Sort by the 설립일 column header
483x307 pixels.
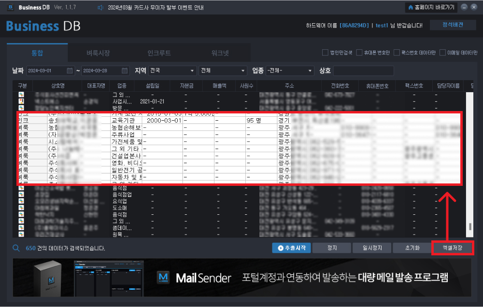[x=153, y=85]
